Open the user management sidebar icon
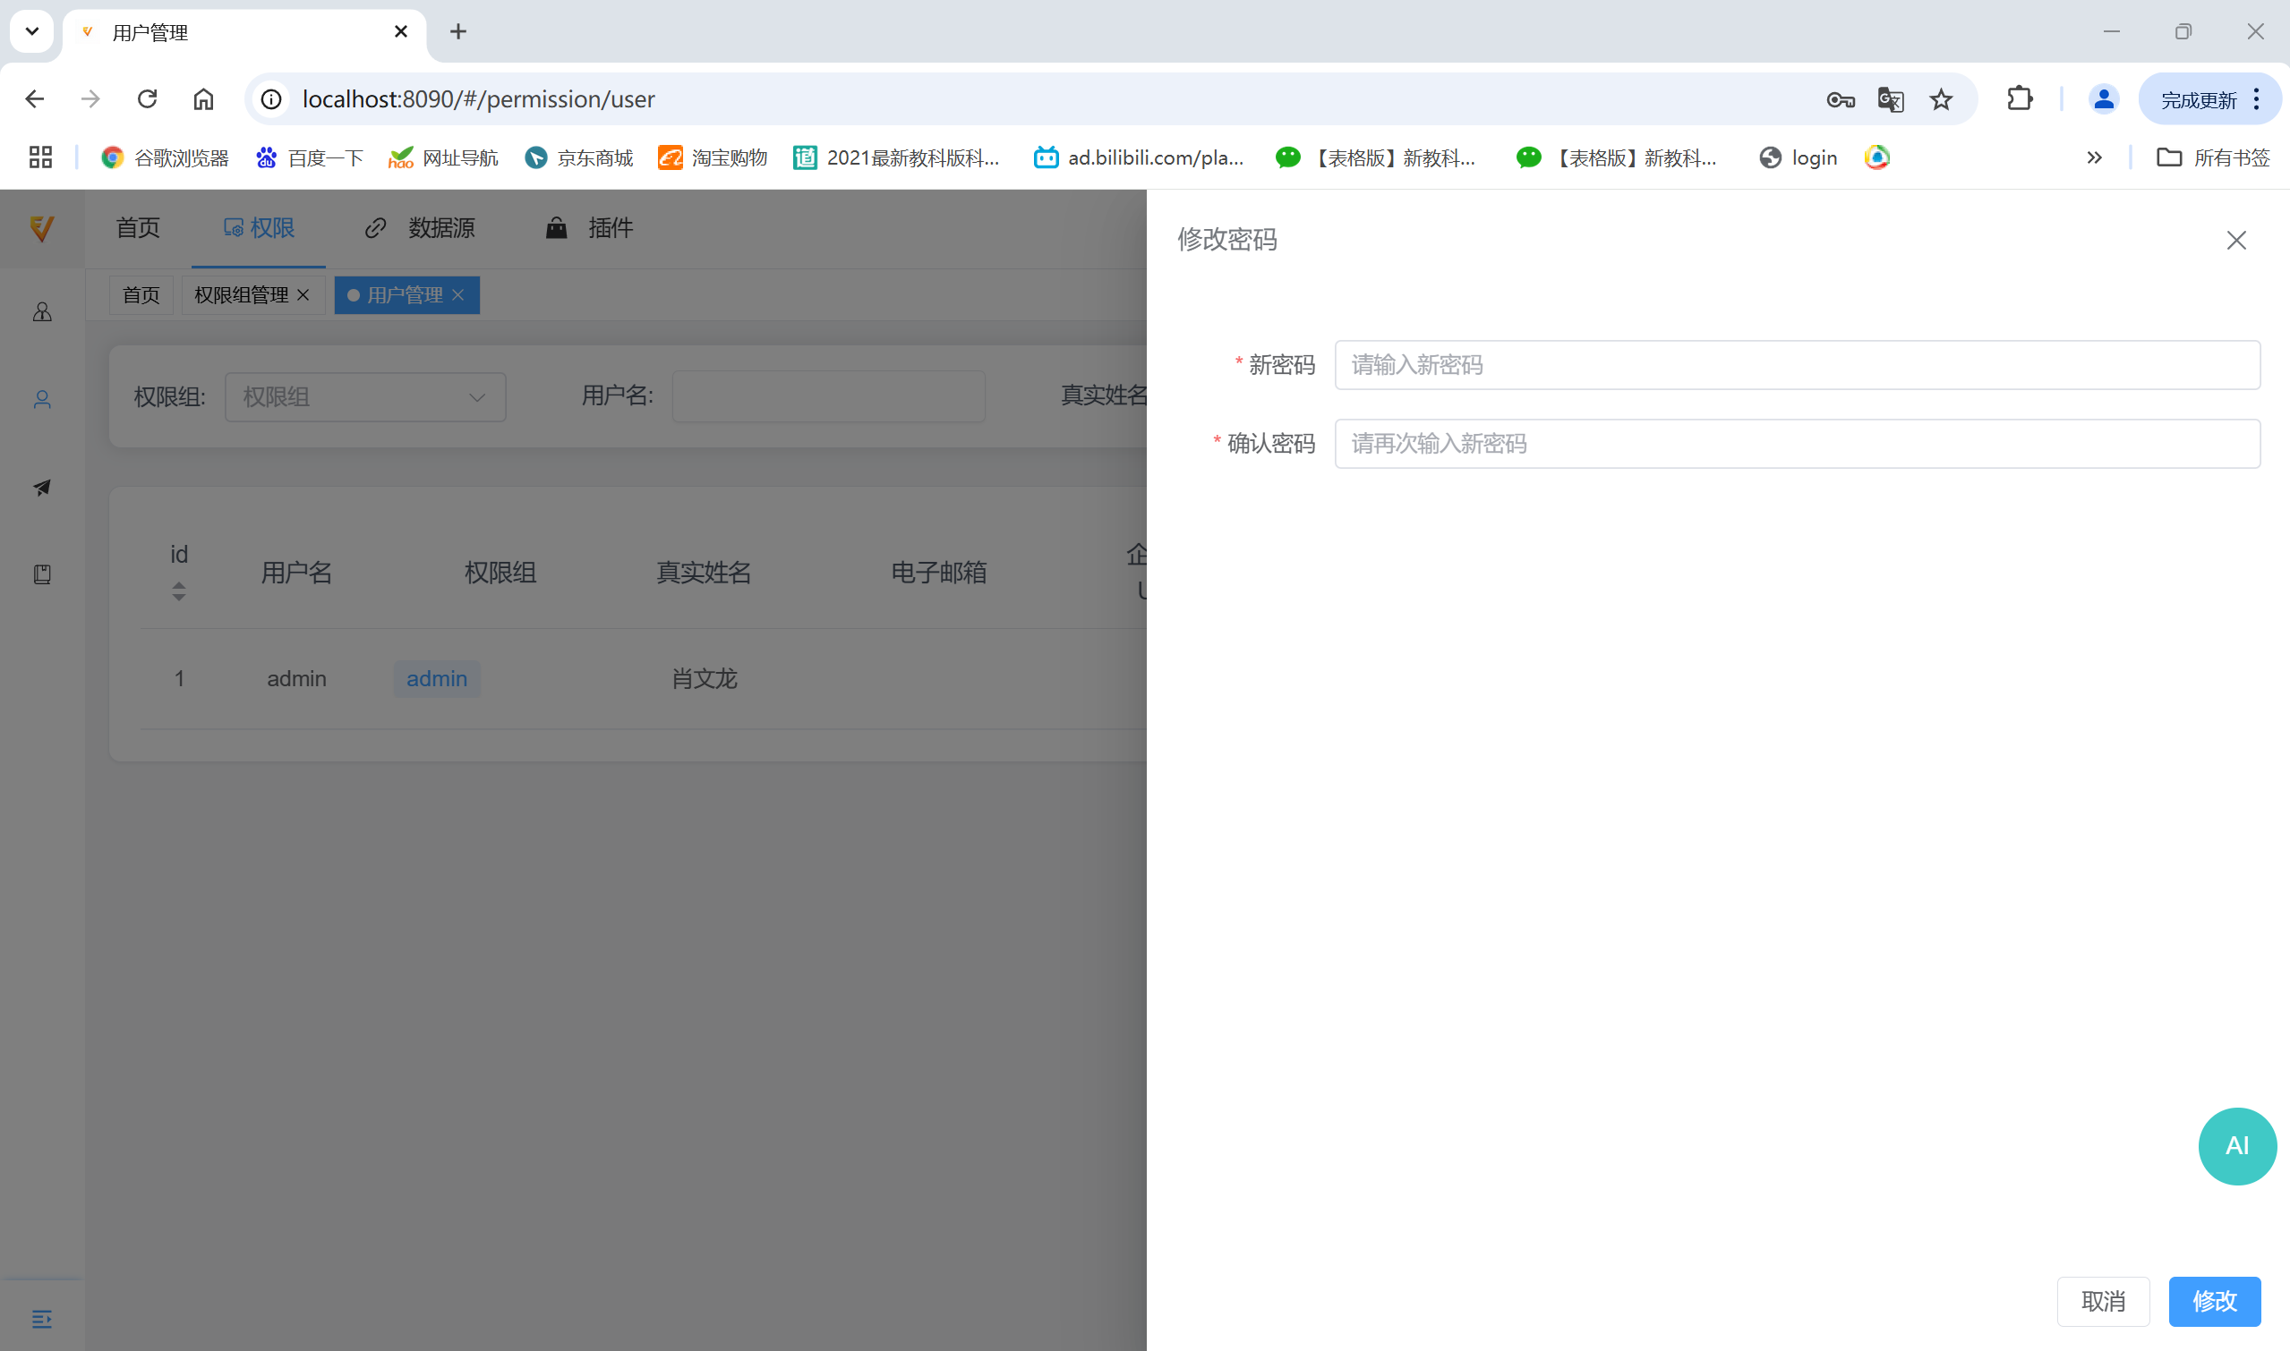The width and height of the screenshot is (2290, 1351). pyautogui.click(x=42, y=400)
